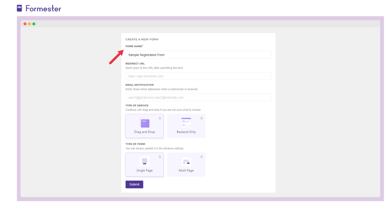Click the green browser window dot
Screen dimensions: 392x206
click(34, 24)
